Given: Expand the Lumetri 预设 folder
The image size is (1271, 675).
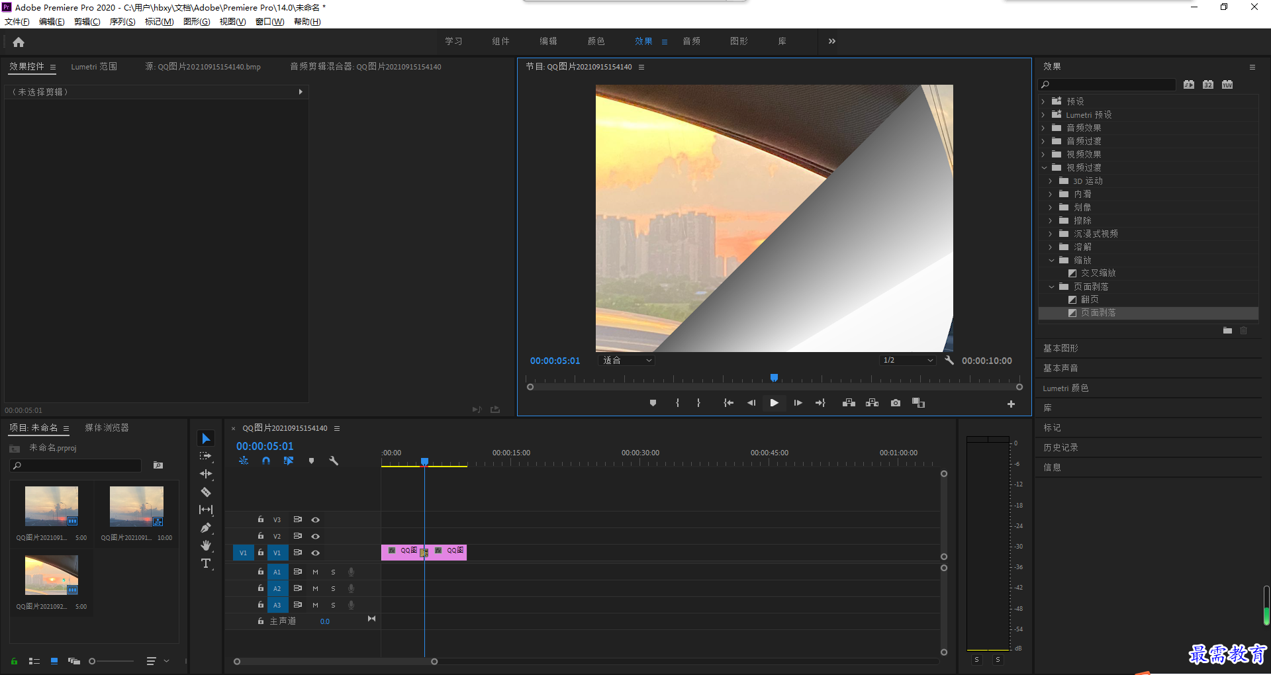Looking at the screenshot, I should [1043, 114].
